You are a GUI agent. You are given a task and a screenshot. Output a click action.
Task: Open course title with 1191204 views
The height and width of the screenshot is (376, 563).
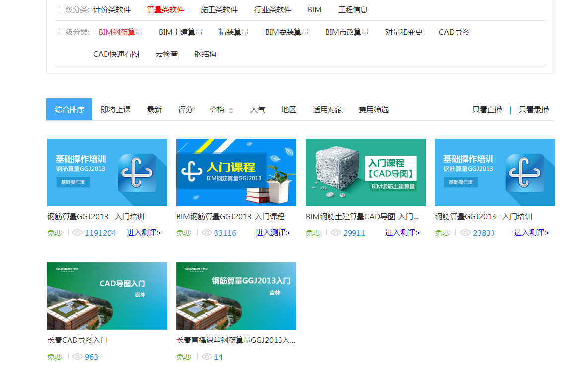click(x=96, y=217)
